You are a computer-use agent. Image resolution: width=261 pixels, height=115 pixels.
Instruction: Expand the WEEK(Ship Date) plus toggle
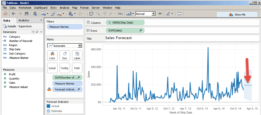110,23
